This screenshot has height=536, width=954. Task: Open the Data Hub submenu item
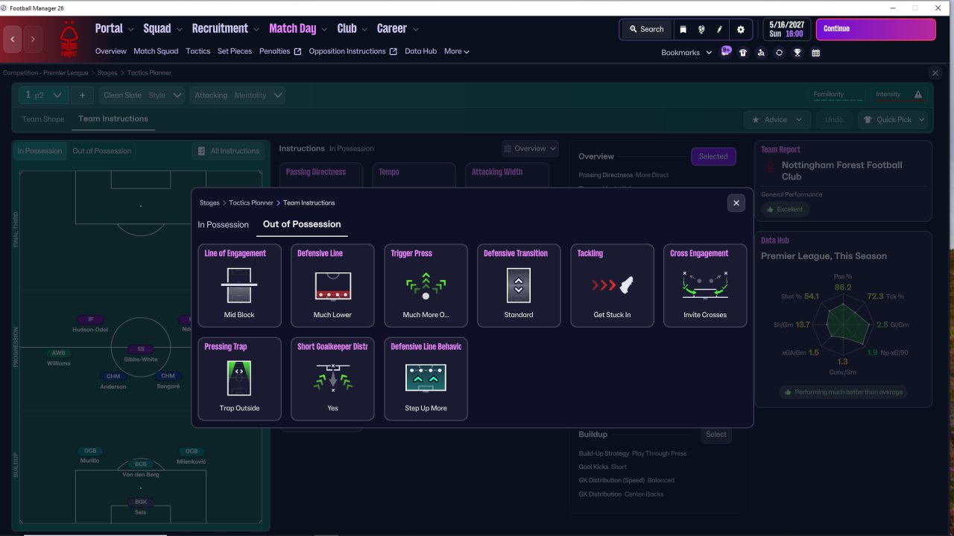(420, 51)
